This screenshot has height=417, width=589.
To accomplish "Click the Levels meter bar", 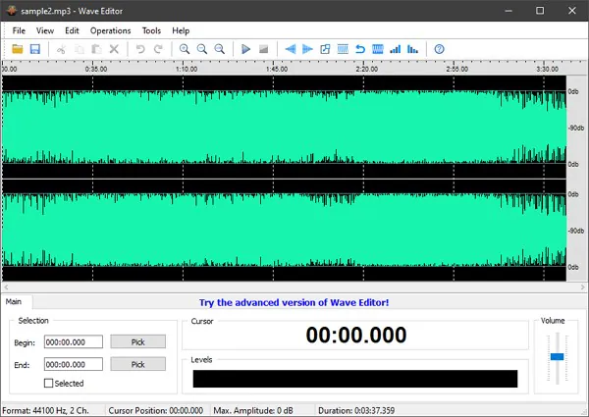I will point(355,379).
